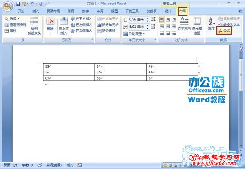Select align top left
245x169 pixels.
coord(162,20)
